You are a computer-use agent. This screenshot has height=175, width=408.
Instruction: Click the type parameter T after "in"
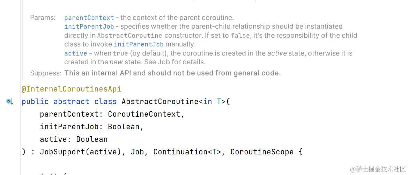pyautogui.click(x=219, y=102)
